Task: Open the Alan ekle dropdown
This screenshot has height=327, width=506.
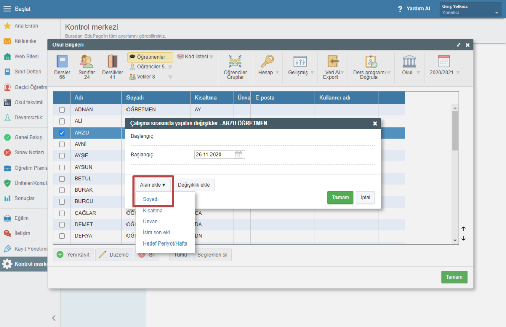Action: point(153,185)
